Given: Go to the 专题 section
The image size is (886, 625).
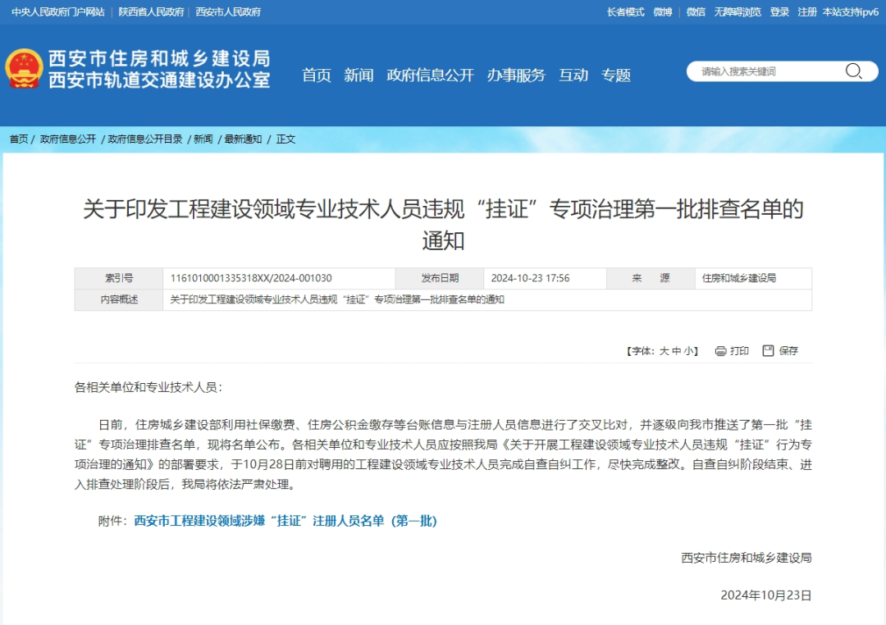Looking at the screenshot, I should tap(616, 75).
